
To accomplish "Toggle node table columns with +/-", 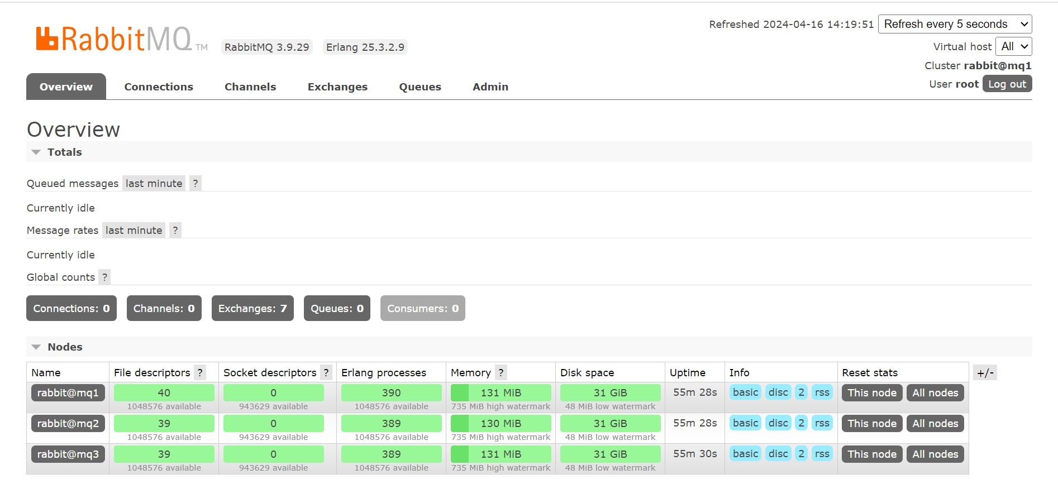I will click(985, 373).
